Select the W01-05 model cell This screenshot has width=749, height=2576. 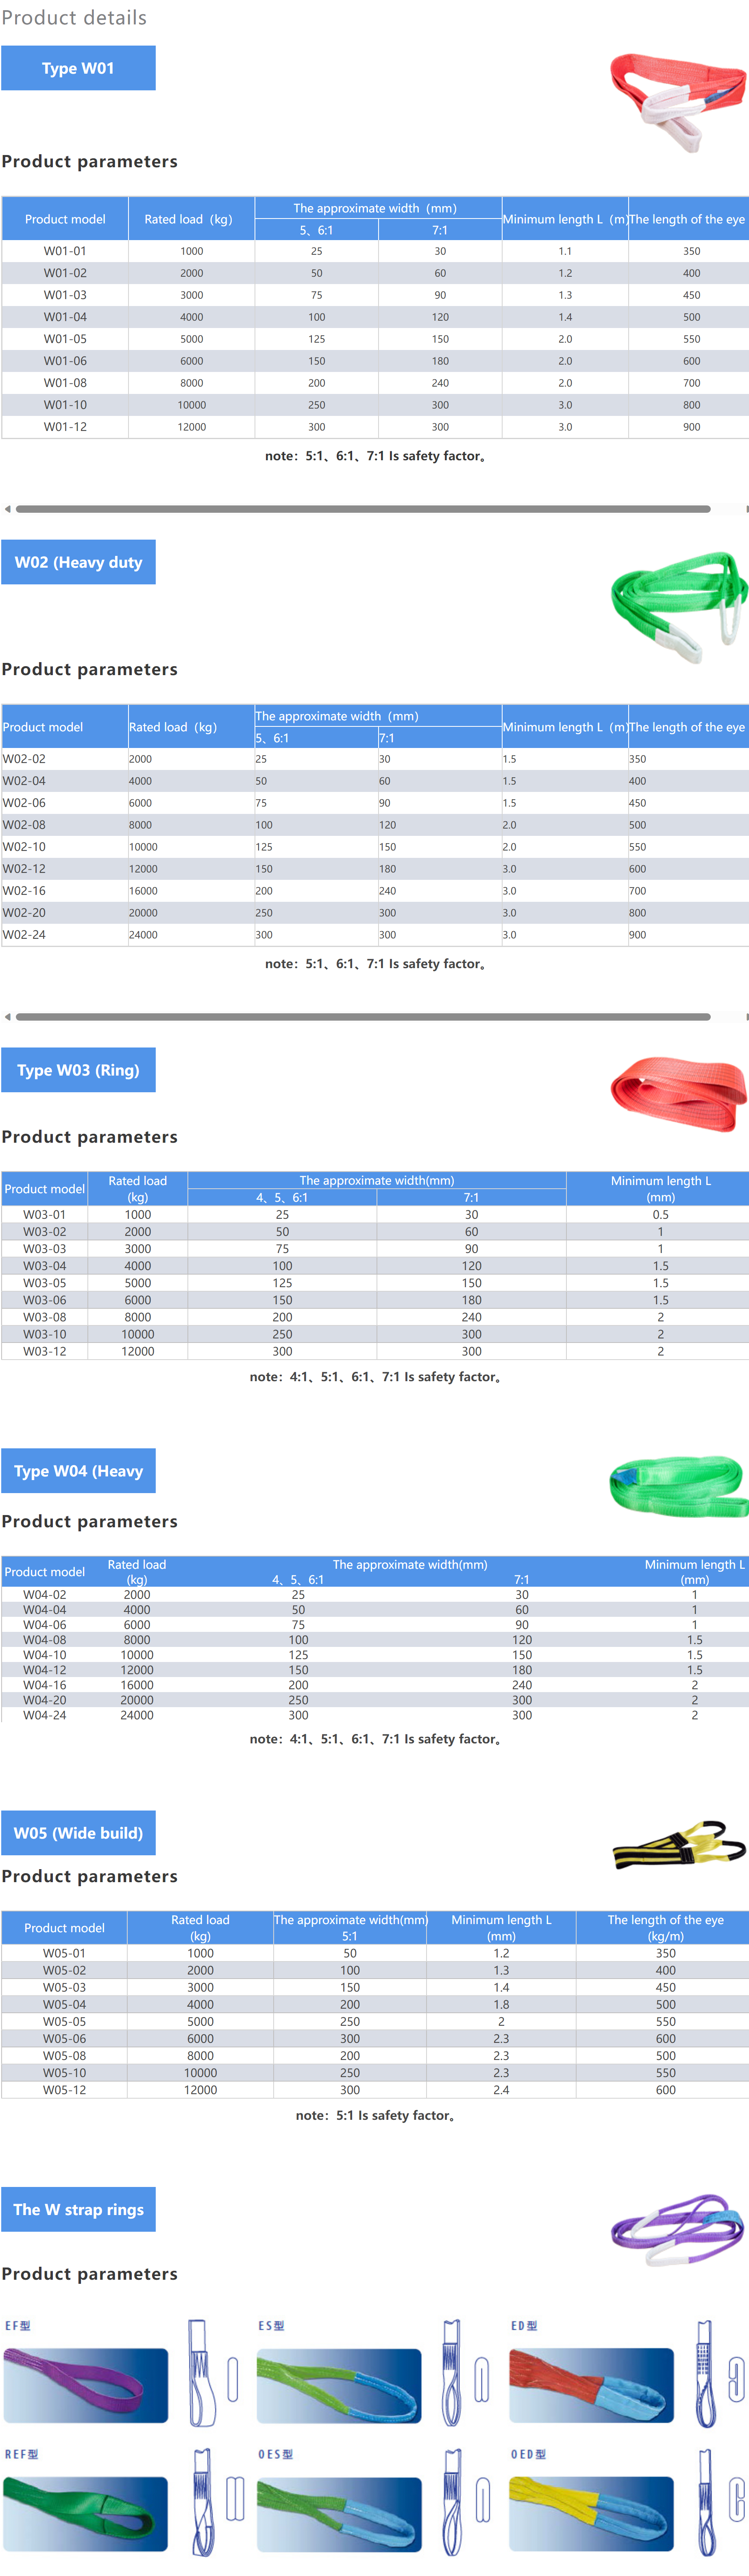tap(65, 339)
